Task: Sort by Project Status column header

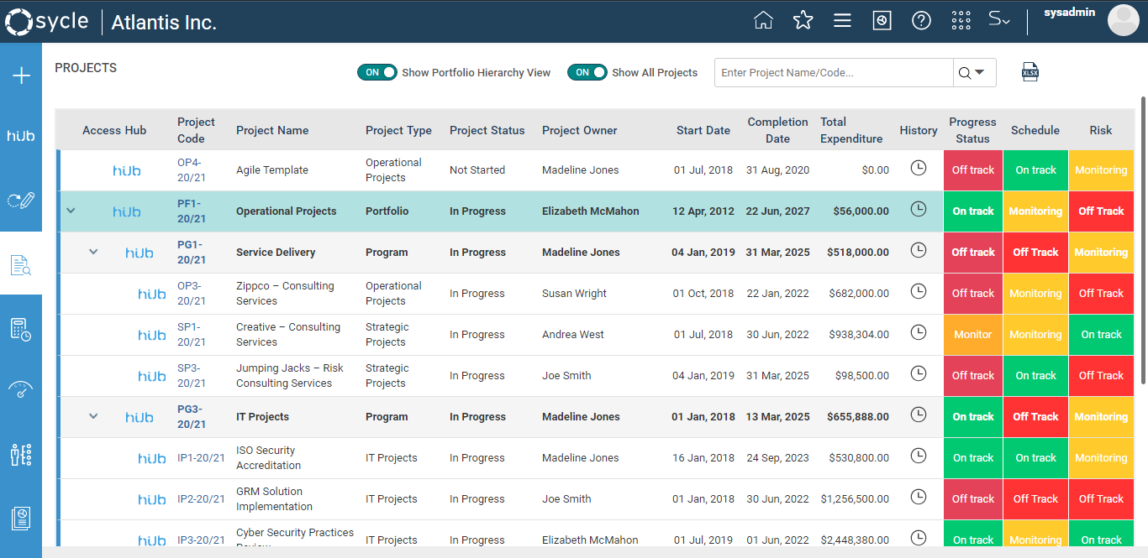Action: pyautogui.click(x=487, y=130)
